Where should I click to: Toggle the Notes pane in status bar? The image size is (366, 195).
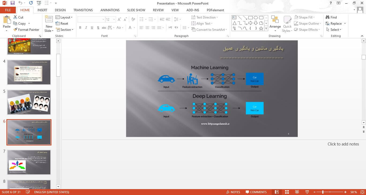click(x=233, y=192)
